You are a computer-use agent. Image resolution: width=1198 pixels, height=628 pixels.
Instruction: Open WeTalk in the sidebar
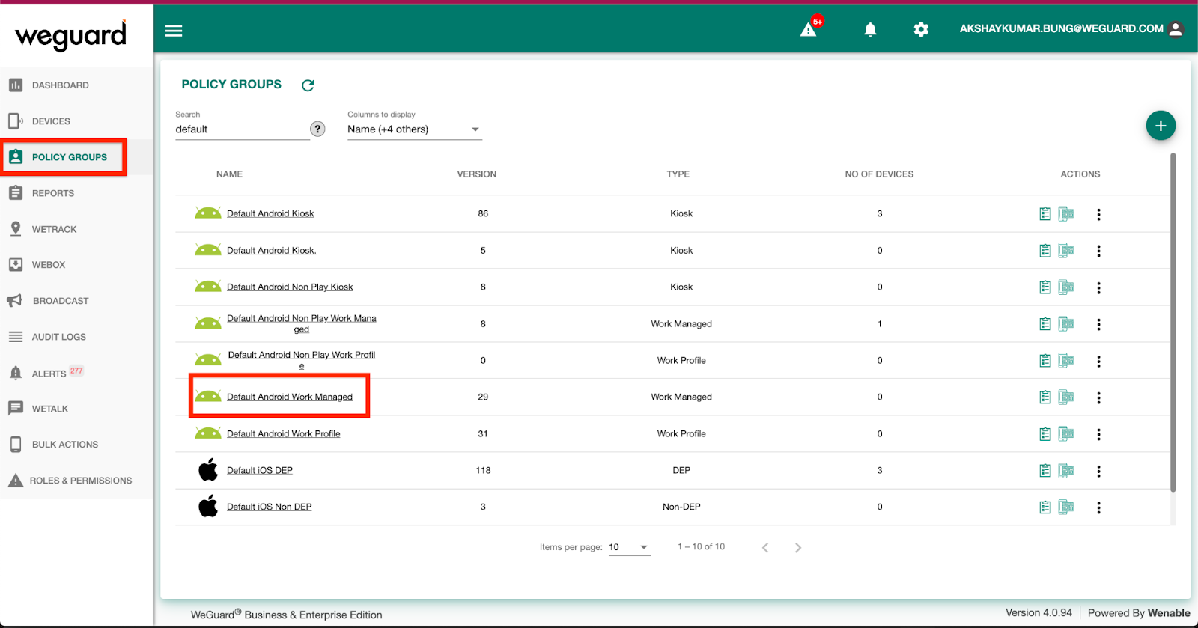[x=49, y=409]
